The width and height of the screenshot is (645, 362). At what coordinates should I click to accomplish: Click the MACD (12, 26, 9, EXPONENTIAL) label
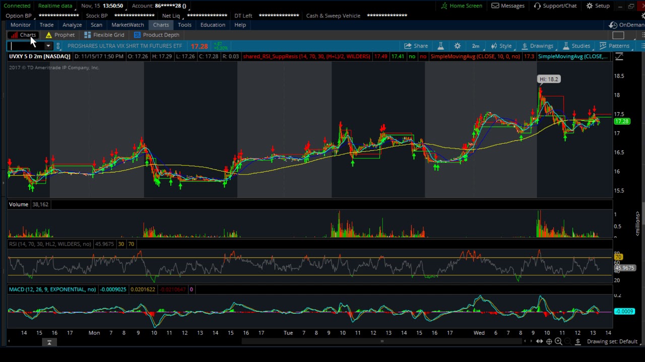[x=52, y=289]
